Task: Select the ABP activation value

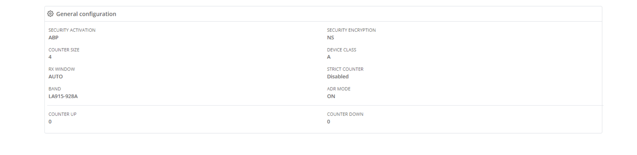Action: click(53, 37)
